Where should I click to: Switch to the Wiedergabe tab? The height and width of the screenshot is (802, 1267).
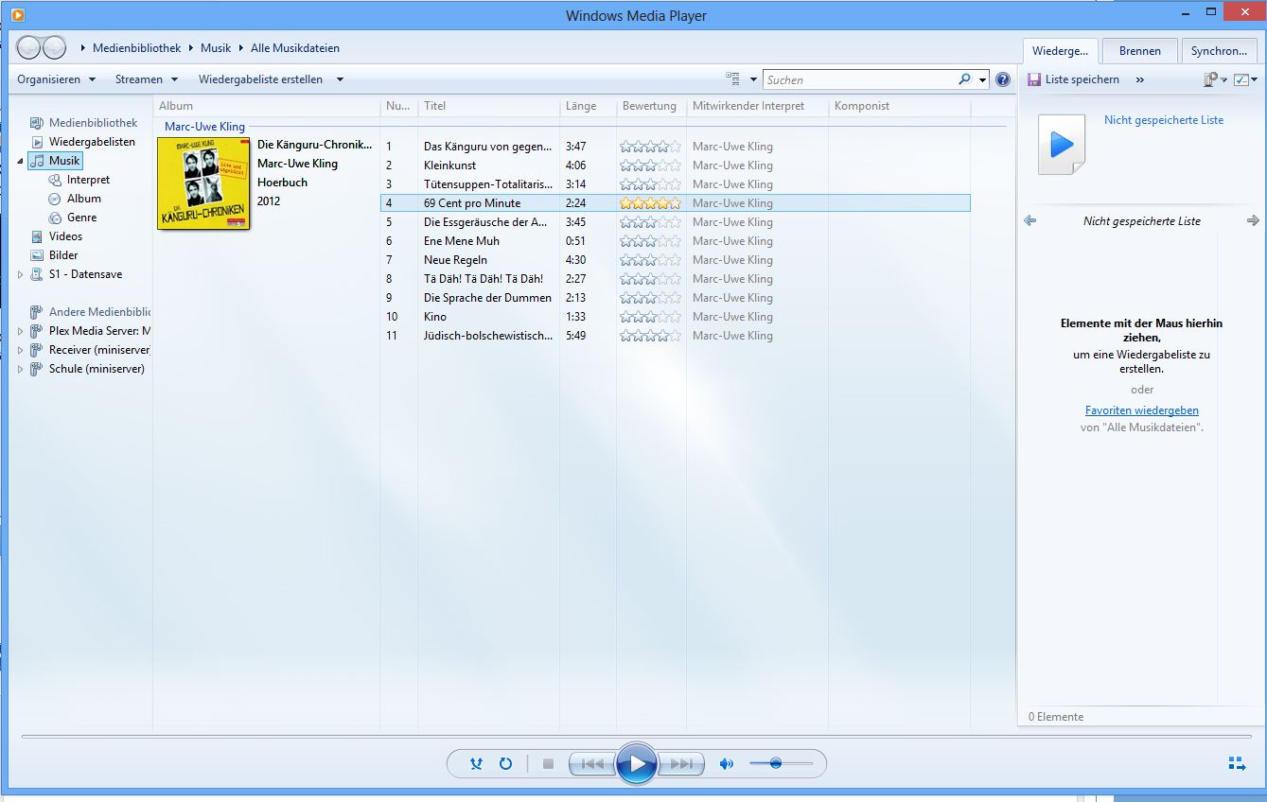coord(1060,51)
